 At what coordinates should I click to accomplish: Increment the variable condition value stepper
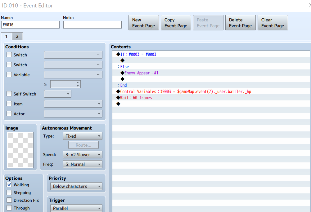pyautogui.click(x=78, y=83)
